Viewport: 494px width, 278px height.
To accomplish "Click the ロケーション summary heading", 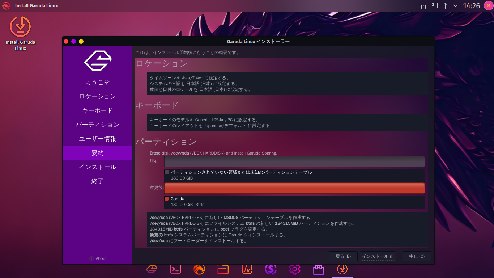I will (x=162, y=64).
